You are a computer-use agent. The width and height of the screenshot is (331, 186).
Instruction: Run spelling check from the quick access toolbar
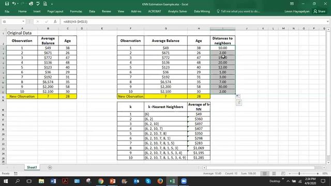(38, 4)
